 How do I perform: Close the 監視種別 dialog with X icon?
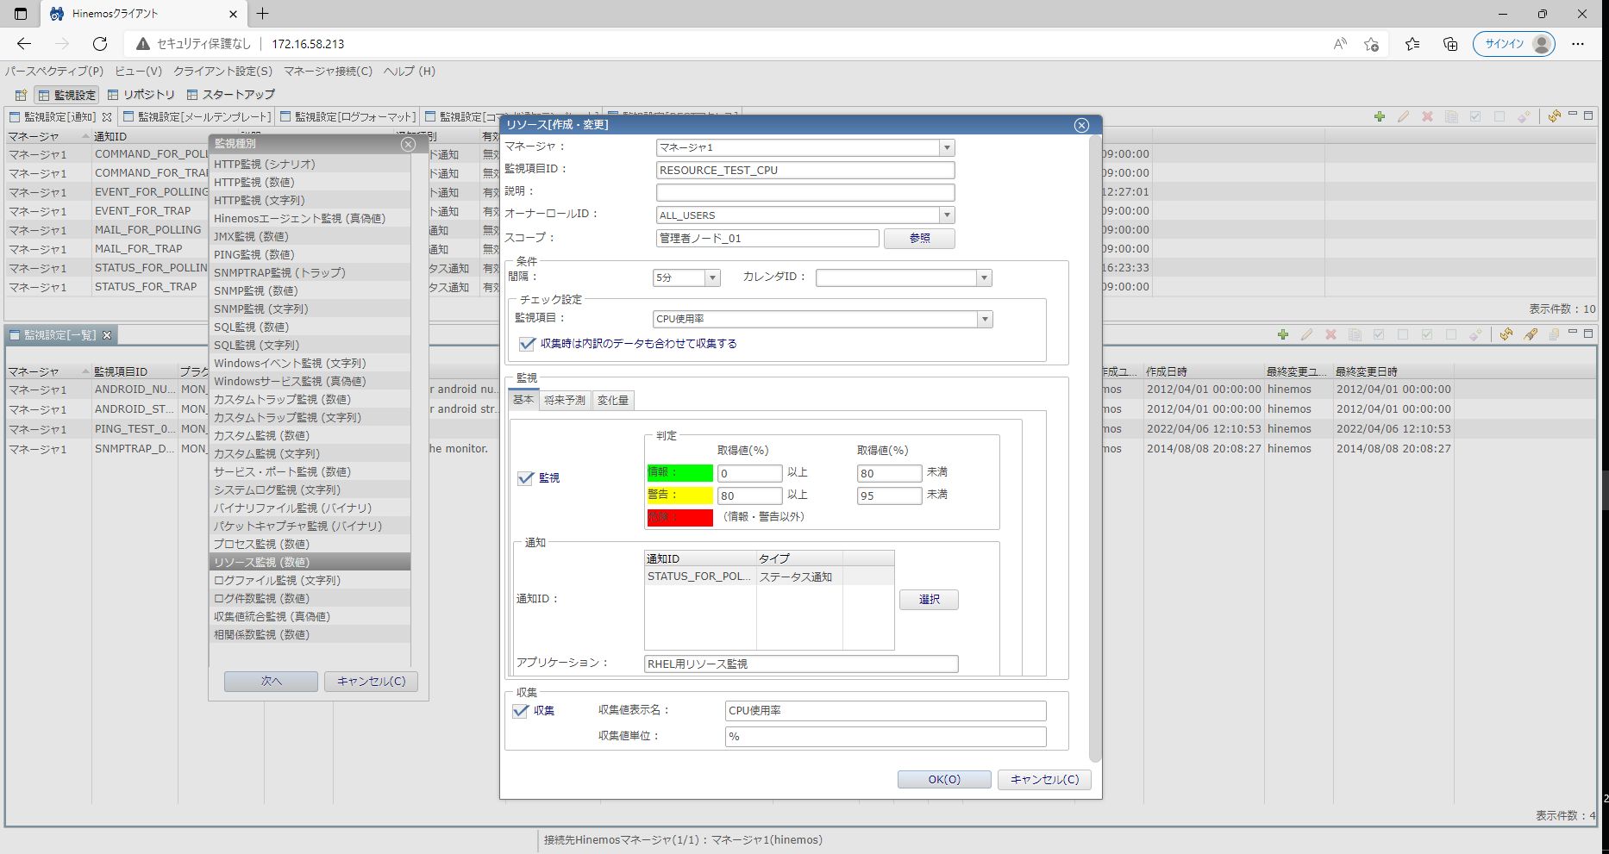coord(408,144)
